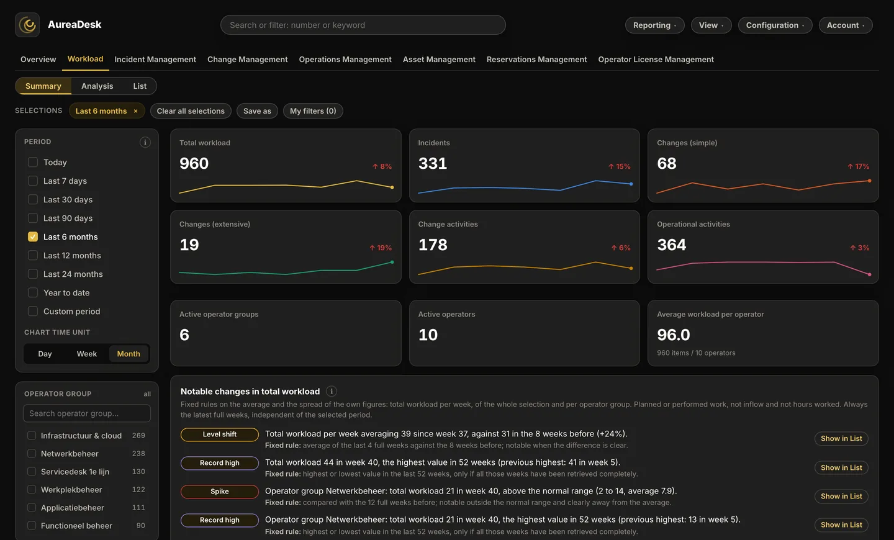Screen dimensions: 894x540
Task: Switch to the Incident Management tab
Action: (155, 60)
